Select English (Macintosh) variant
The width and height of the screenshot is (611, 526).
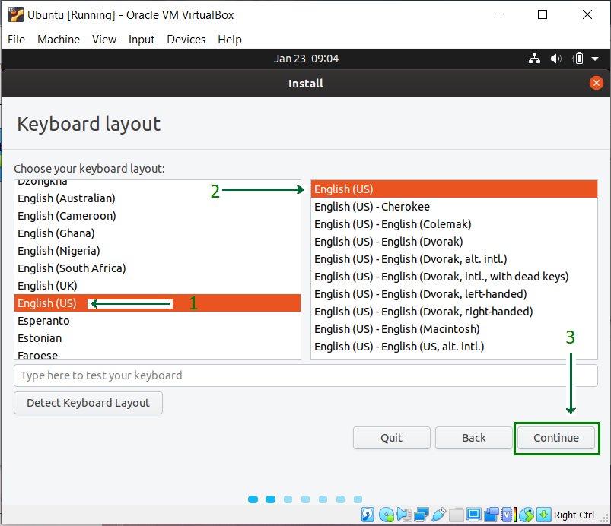(454, 329)
